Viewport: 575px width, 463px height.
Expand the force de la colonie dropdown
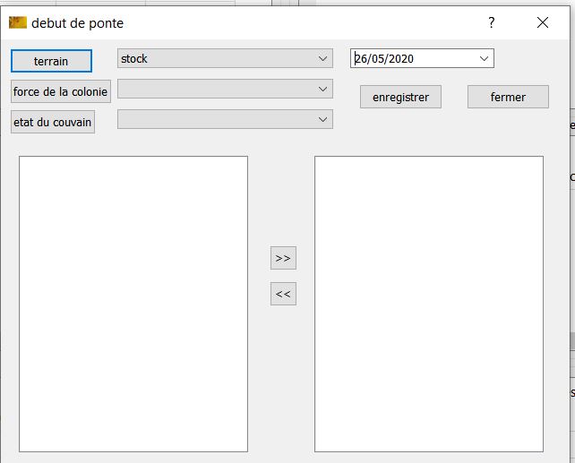[322, 90]
